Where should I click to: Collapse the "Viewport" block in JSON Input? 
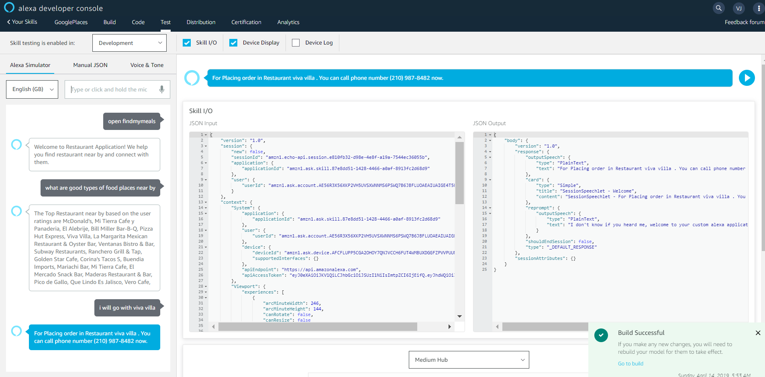[206, 286]
